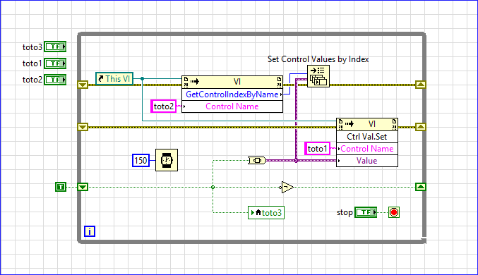Click the This VI reference constant
Image resolution: width=478 pixels, height=275 pixels.
[x=114, y=79]
